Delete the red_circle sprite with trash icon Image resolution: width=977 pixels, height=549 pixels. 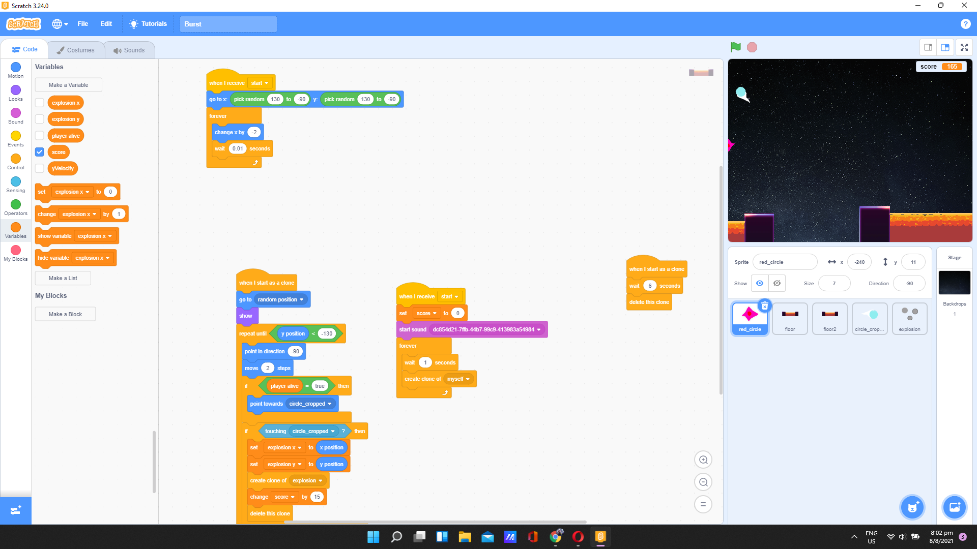pyautogui.click(x=764, y=306)
